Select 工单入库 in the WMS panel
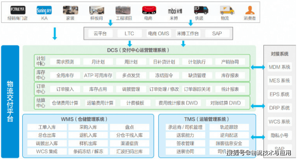298x159 pixels. [47, 127]
